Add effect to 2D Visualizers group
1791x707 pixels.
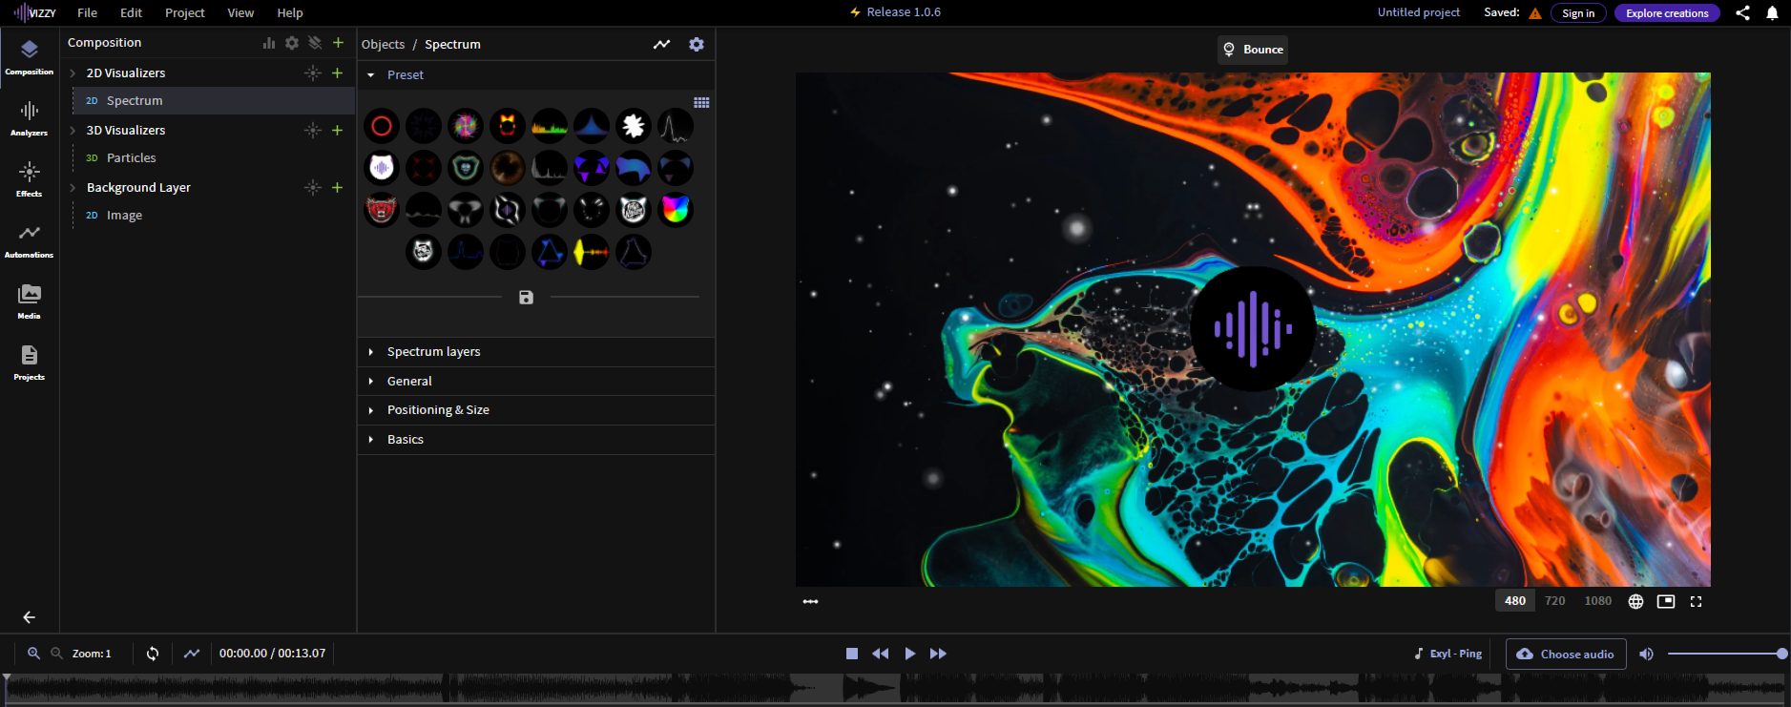pos(313,73)
